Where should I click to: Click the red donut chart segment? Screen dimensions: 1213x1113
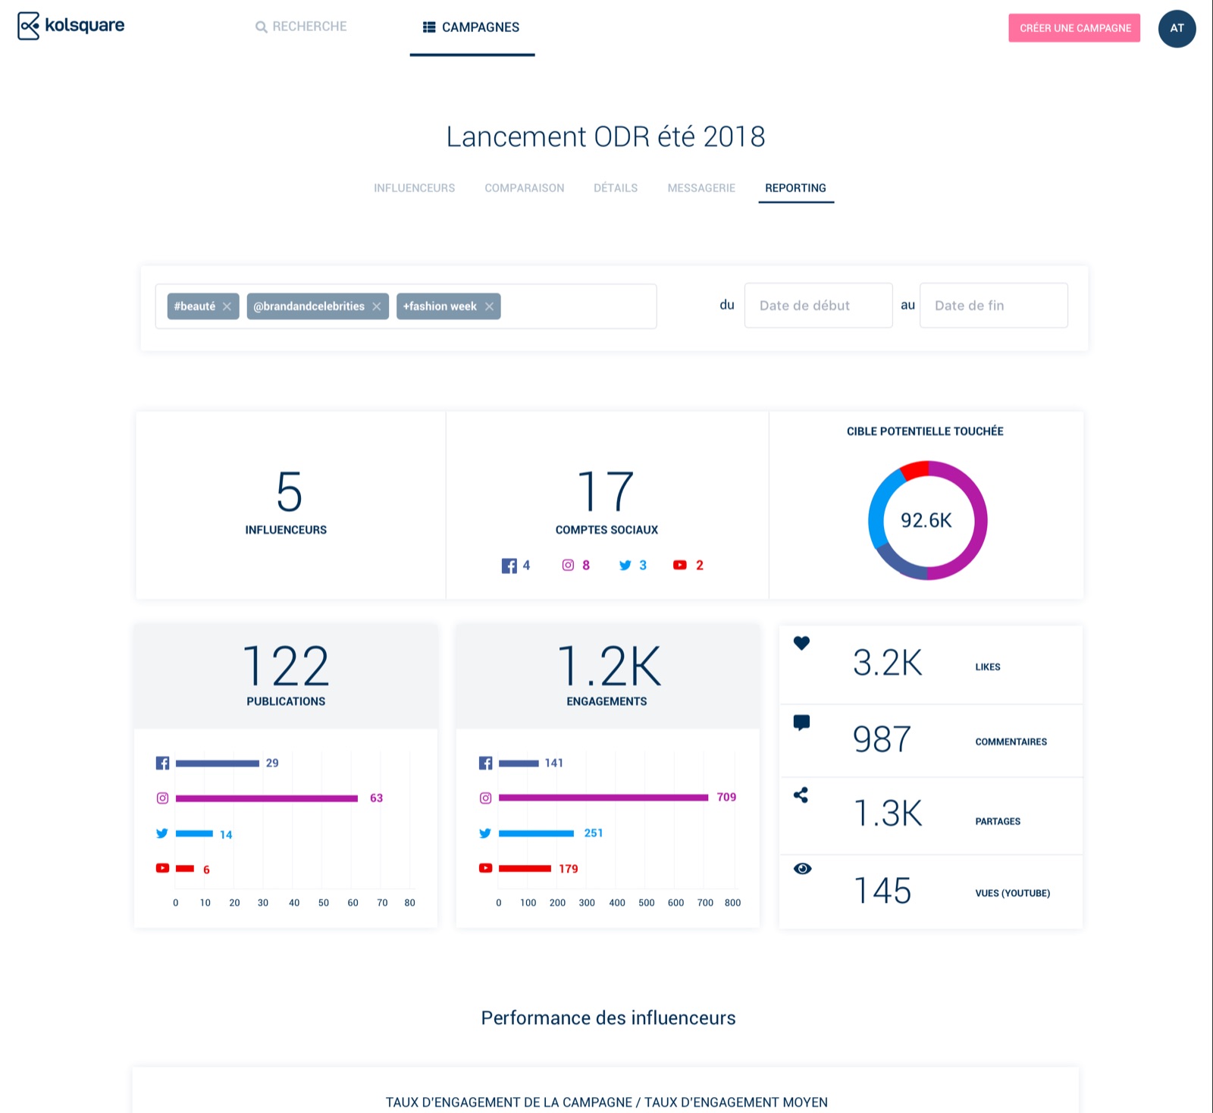(916, 469)
